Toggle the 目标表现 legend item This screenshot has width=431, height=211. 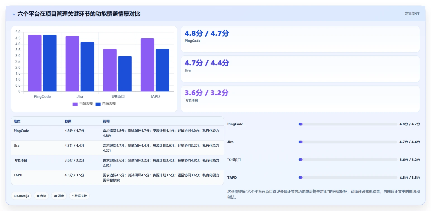click(106, 104)
